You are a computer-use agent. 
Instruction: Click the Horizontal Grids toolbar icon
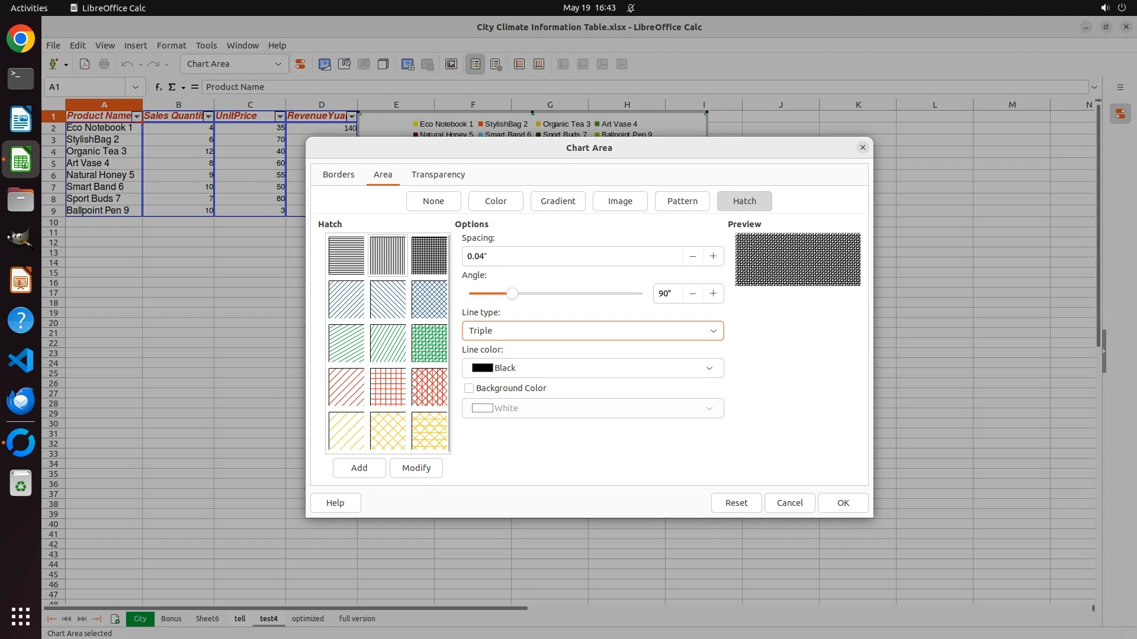[519, 64]
